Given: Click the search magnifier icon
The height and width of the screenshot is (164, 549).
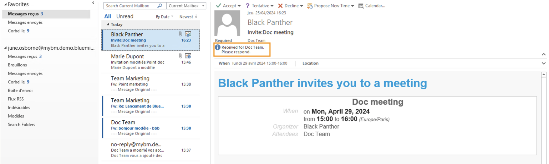Looking at the screenshot, I should point(160,6).
